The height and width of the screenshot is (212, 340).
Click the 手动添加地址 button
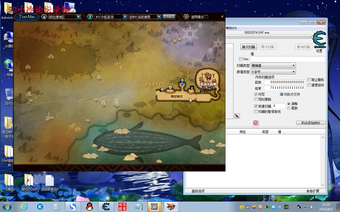point(311,123)
